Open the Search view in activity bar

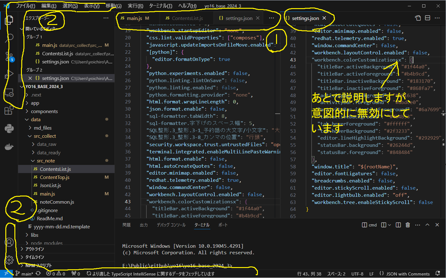[9, 38]
